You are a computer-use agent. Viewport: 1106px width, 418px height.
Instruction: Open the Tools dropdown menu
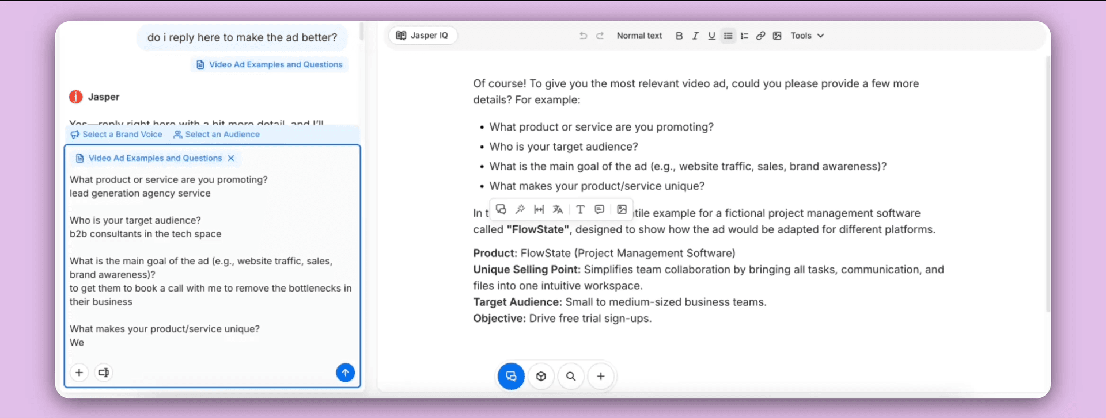[807, 36]
